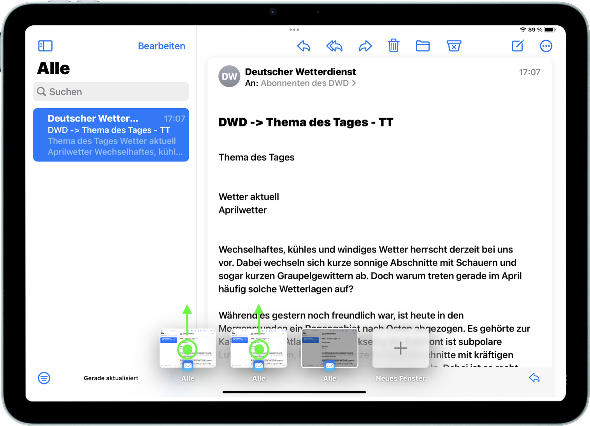Click the heading "DWD -> Thema des Tages - TT"
This screenshot has width=590, height=426.
coord(306,122)
